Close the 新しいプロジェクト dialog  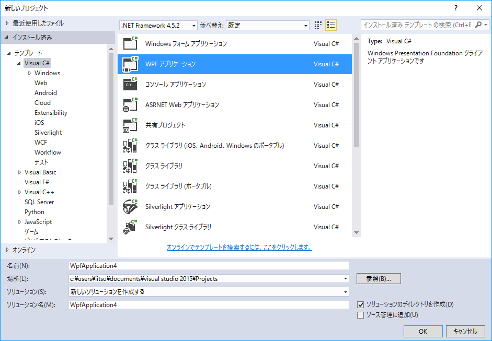coord(479,8)
